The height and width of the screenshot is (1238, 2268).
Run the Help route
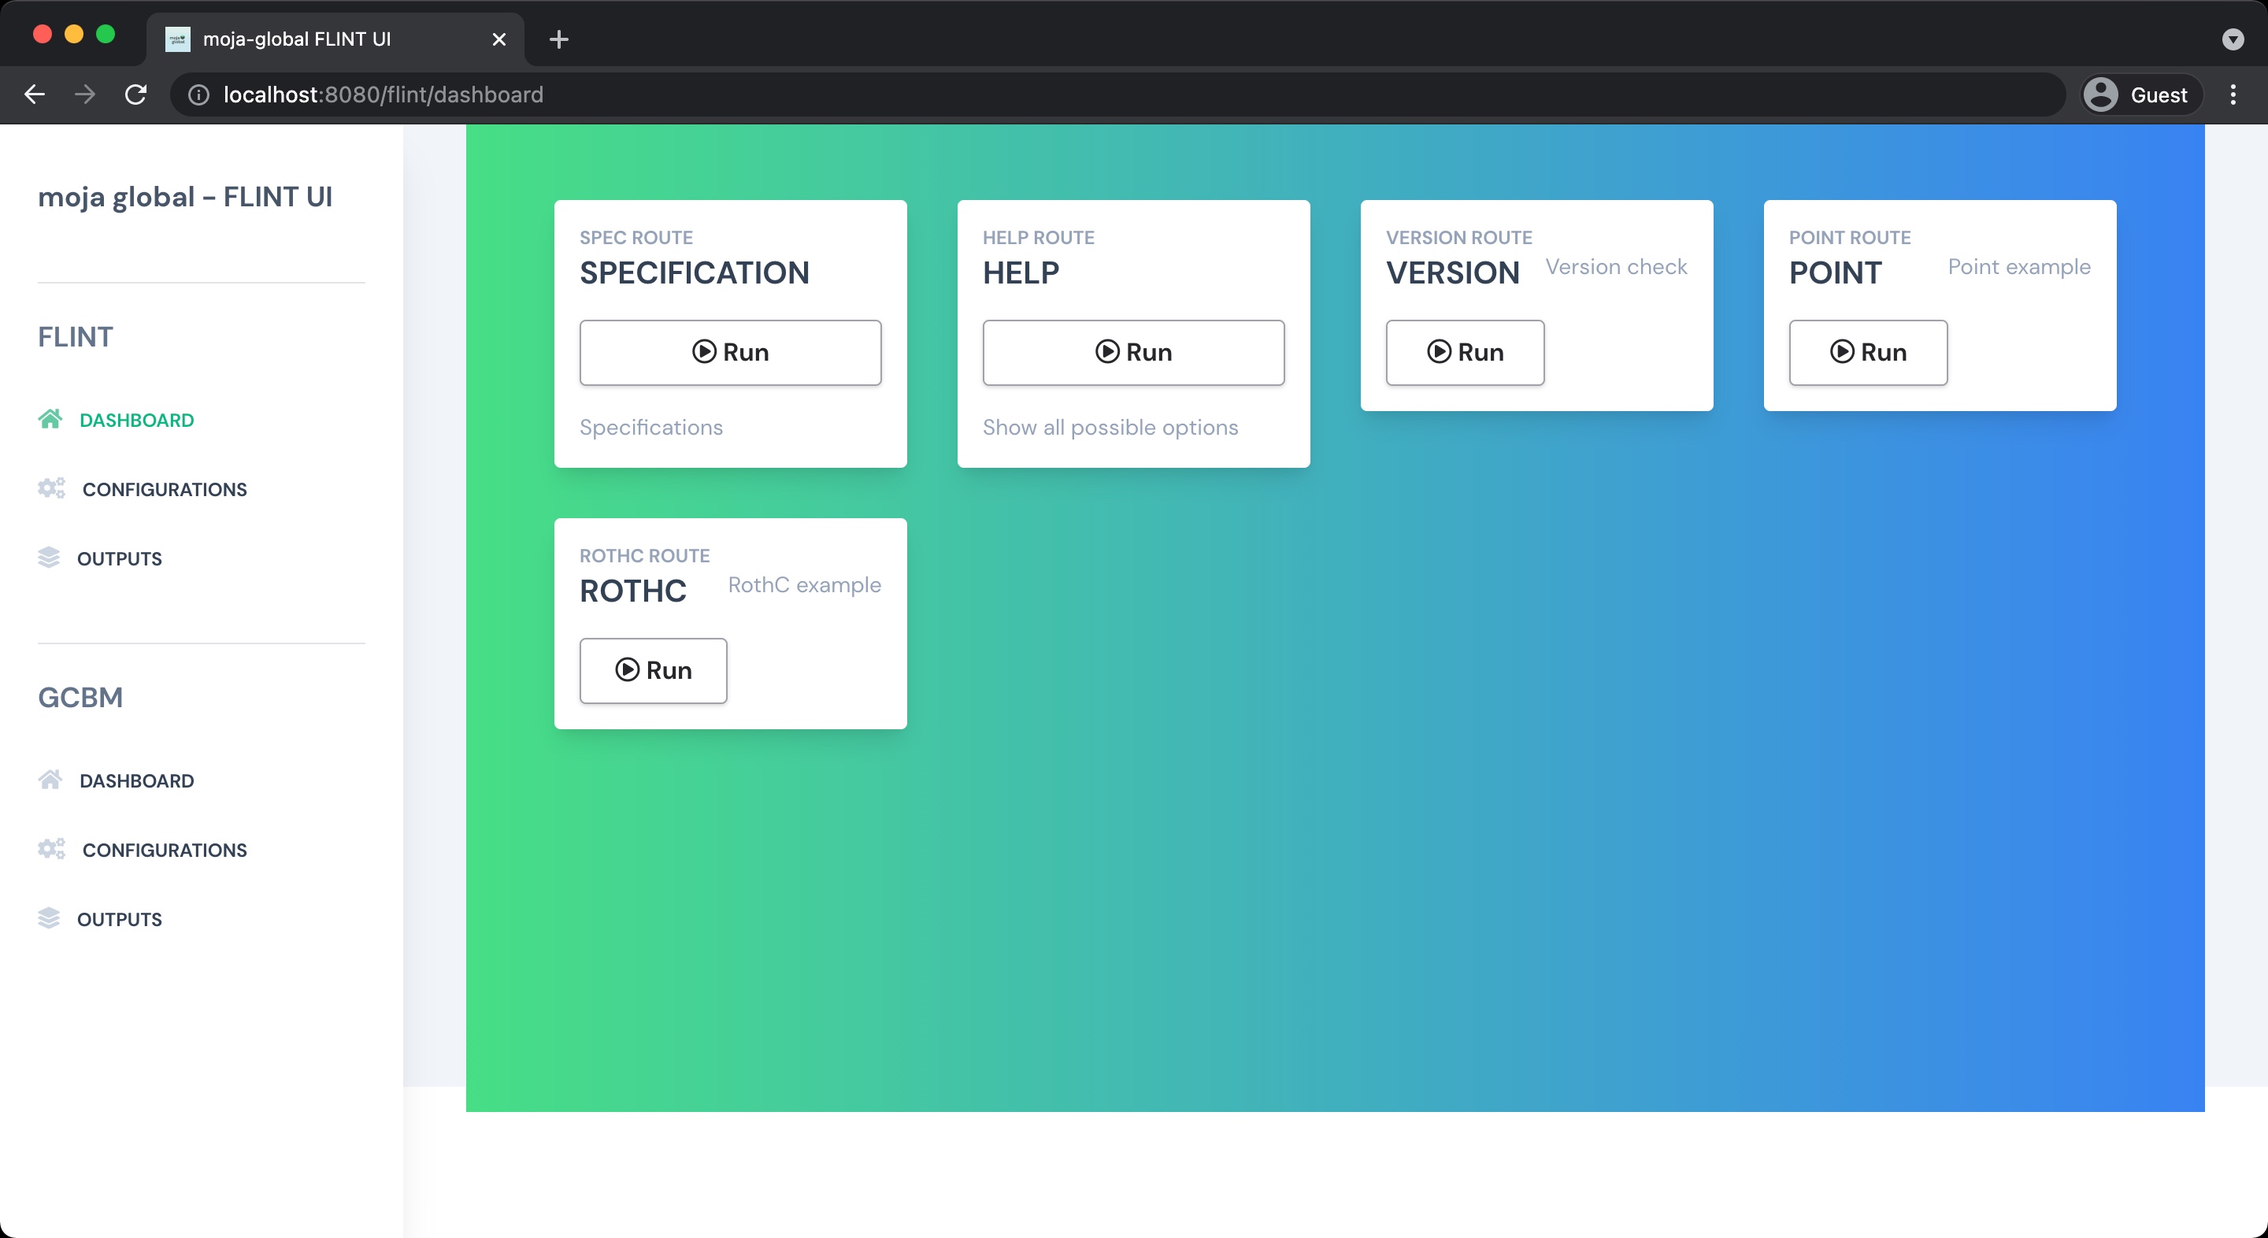(x=1133, y=352)
